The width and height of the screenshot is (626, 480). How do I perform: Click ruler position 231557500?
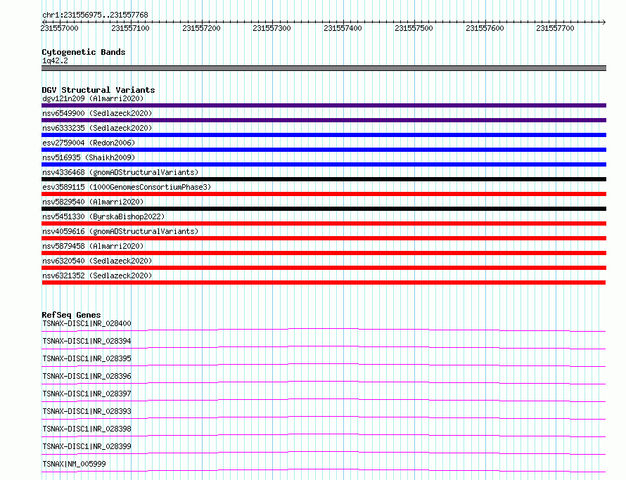click(414, 28)
